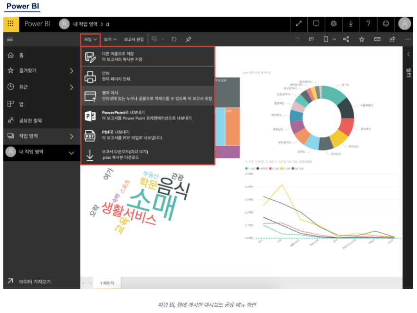
Task: Click the refresh report icon
Action: point(174,39)
